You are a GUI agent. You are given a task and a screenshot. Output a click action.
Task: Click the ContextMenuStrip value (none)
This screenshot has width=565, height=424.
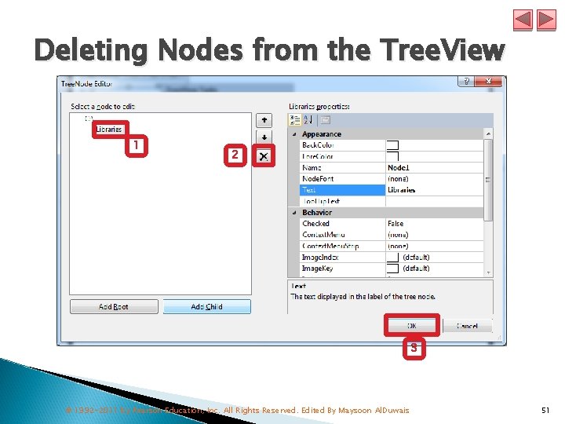[x=398, y=246]
